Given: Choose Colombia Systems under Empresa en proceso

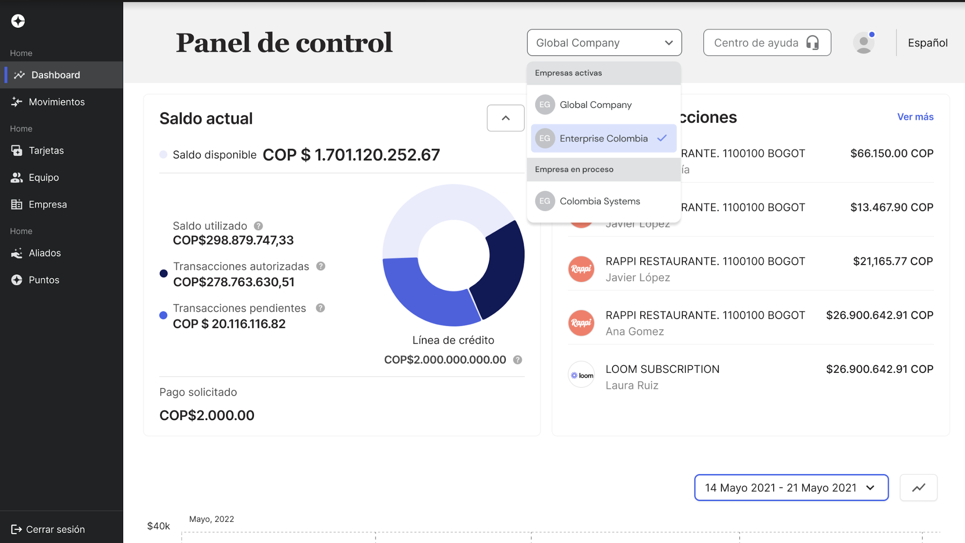Looking at the screenshot, I should point(604,201).
